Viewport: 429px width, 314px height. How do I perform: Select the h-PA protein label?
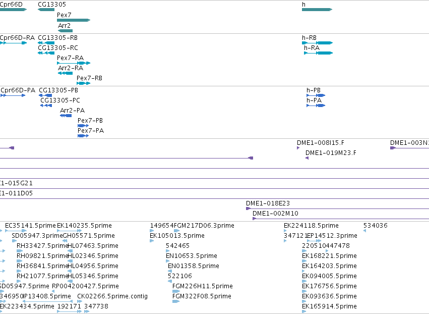(x=314, y=100)
